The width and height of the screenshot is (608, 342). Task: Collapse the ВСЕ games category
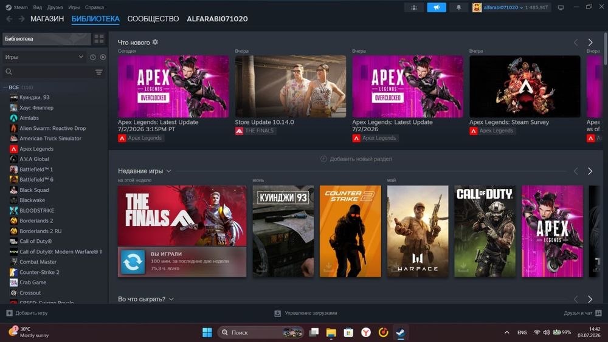click(5, 87)
